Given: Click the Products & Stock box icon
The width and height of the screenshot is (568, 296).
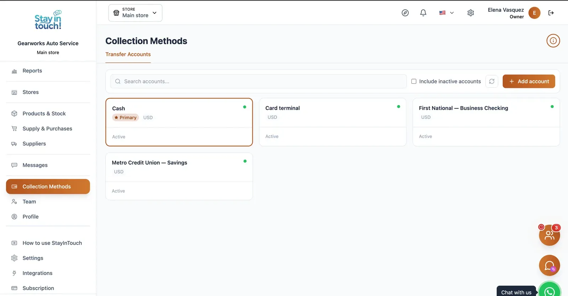Looking at the screenshot, I should click(14, 114).
